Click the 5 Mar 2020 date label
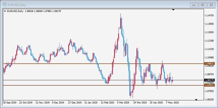Screen dimensions: 218x108 [x=124, y=103]
